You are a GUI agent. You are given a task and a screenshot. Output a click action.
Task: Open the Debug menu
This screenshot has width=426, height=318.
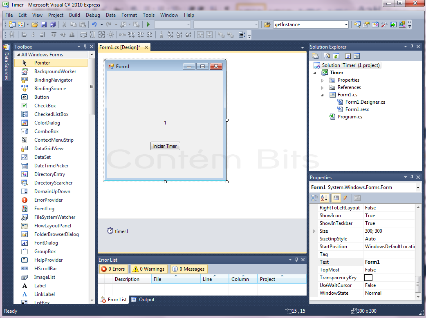click(x=93, y=15)
